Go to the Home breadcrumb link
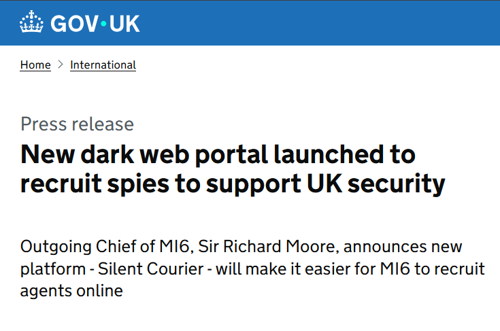Image resolution: width=500 pixels, height=331 pixels. point(35,65)
